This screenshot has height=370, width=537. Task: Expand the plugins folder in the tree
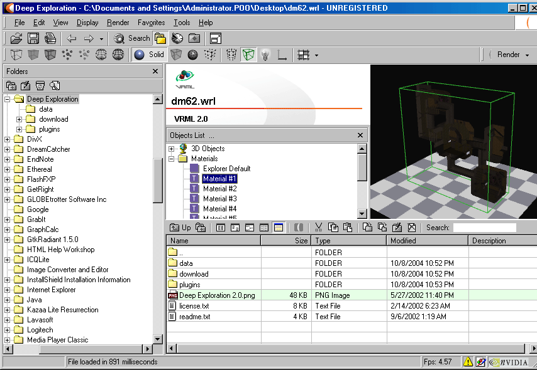click(x=19, y=129)
